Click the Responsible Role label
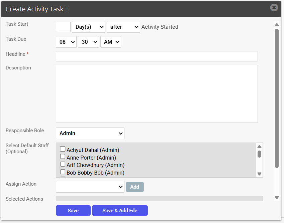Screen dimensions: 284x223 (25, 131)
